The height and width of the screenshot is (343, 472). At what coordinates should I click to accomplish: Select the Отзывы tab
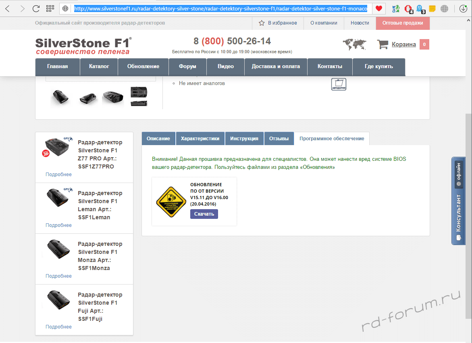coord(279,138)
